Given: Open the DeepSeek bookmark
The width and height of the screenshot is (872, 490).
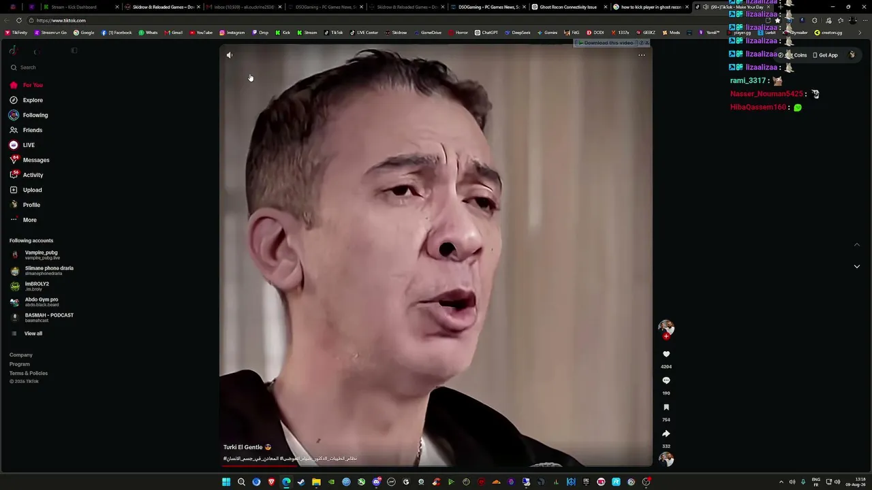Looking at the screenshot, I should tap(517, 33).
